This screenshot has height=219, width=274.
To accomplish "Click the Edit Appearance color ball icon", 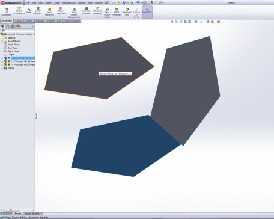I will point(208,22).
